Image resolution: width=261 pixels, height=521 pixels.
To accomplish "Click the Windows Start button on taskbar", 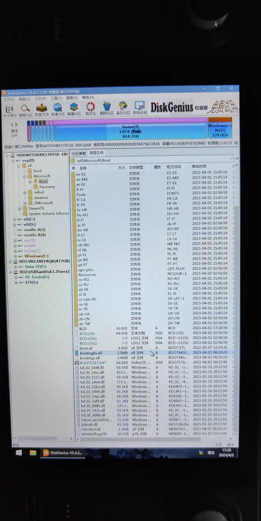I will tap(19, 453).
